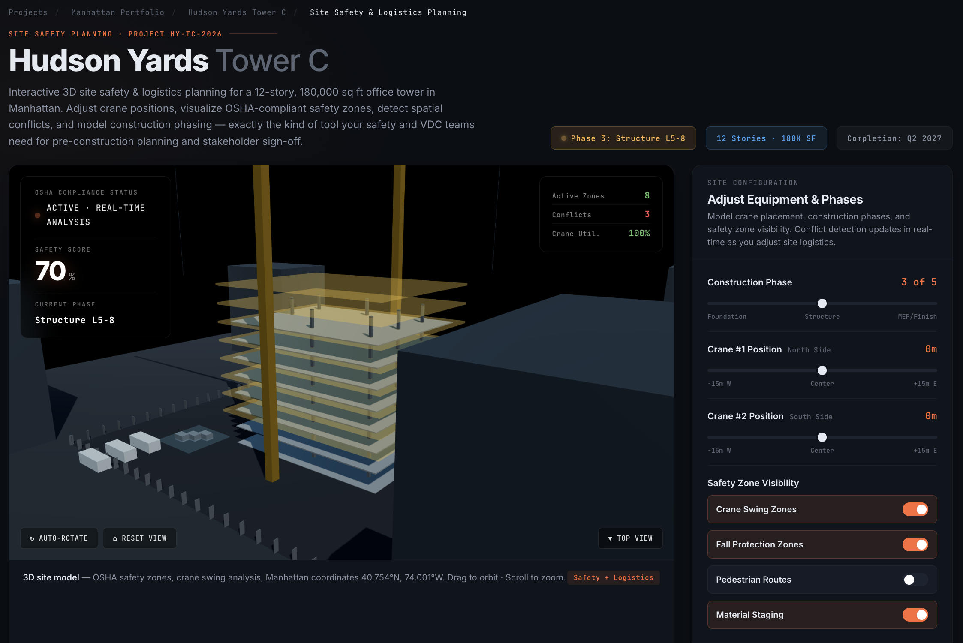Turn off Crane Swing Zones

[915, 509]
